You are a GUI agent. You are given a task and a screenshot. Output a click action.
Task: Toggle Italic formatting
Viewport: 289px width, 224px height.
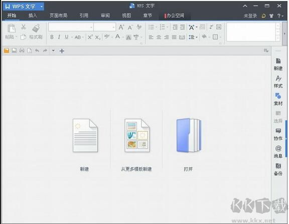pos(59,37)
